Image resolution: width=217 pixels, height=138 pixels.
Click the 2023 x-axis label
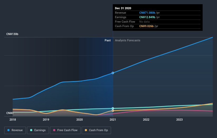(179, 120)
